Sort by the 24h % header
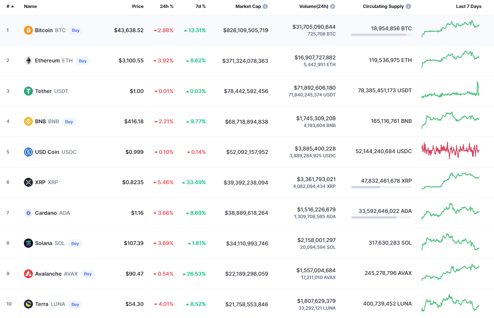494x318 pixels. pos(167,6)
